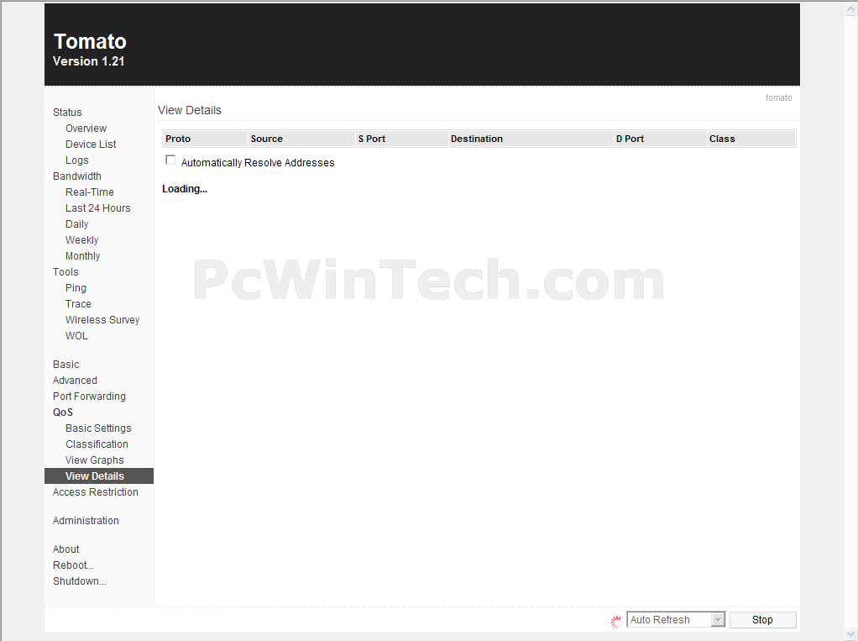Sort table by Source column
The width and height of the screenshot is (858, 641).
301,139
